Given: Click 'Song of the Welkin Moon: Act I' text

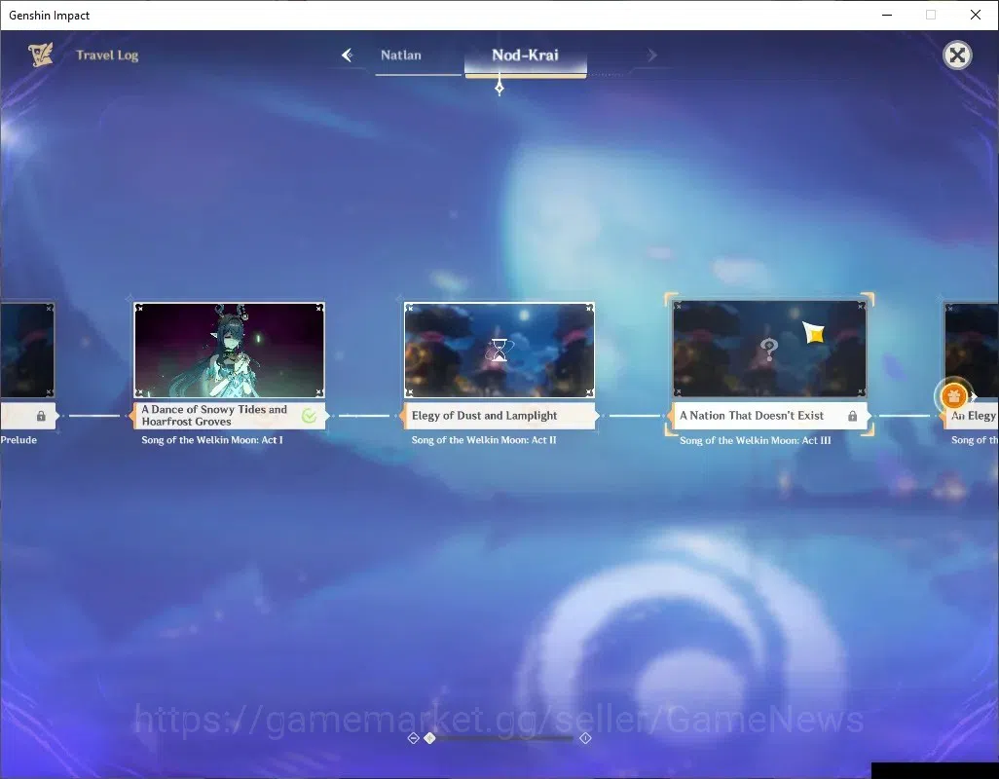Looking at the screenshot, I should click(x=212, y=440).
